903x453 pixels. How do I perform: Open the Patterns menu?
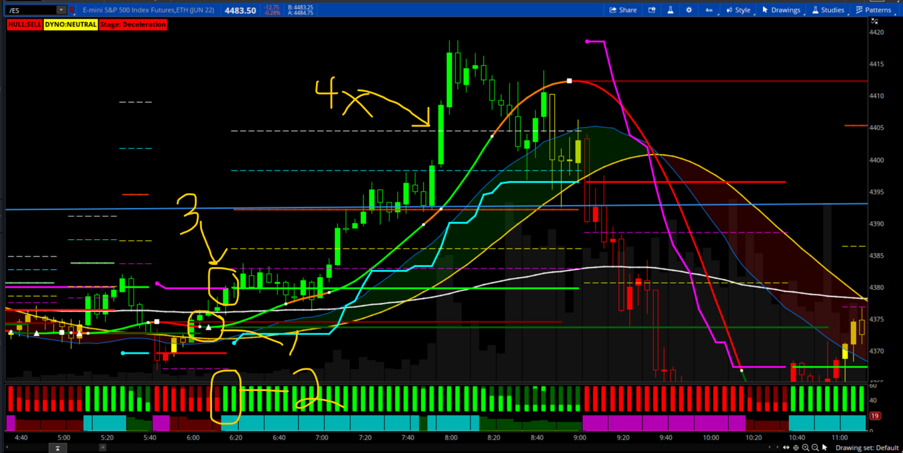(873, 10)
